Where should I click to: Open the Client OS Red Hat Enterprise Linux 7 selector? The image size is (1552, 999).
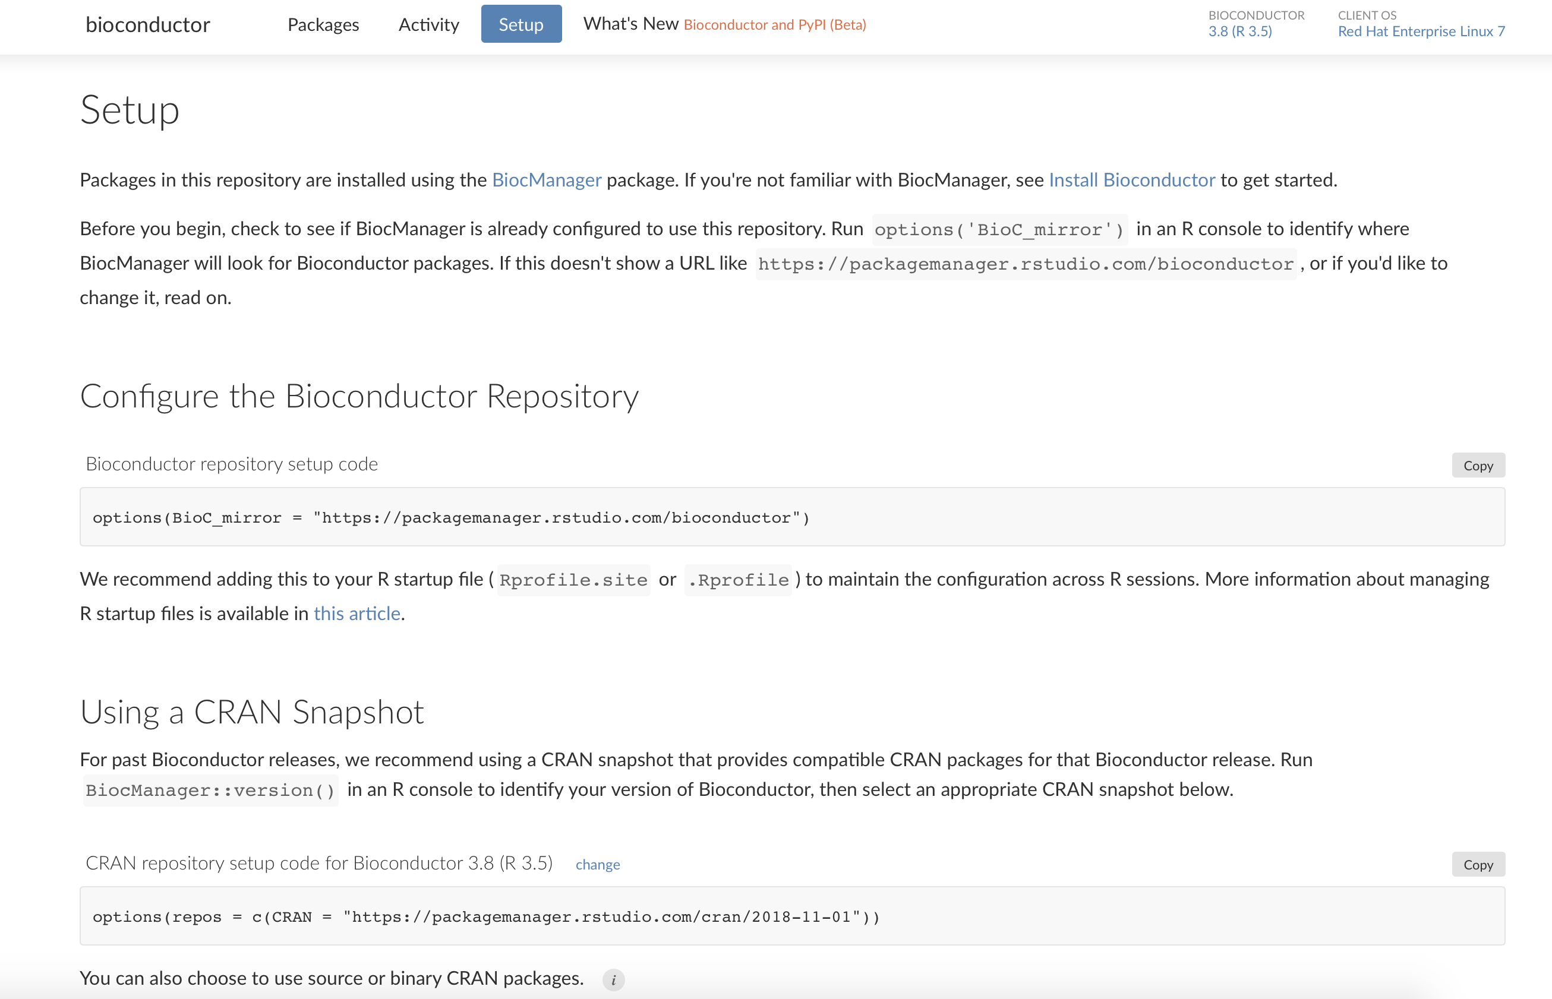1421,31
